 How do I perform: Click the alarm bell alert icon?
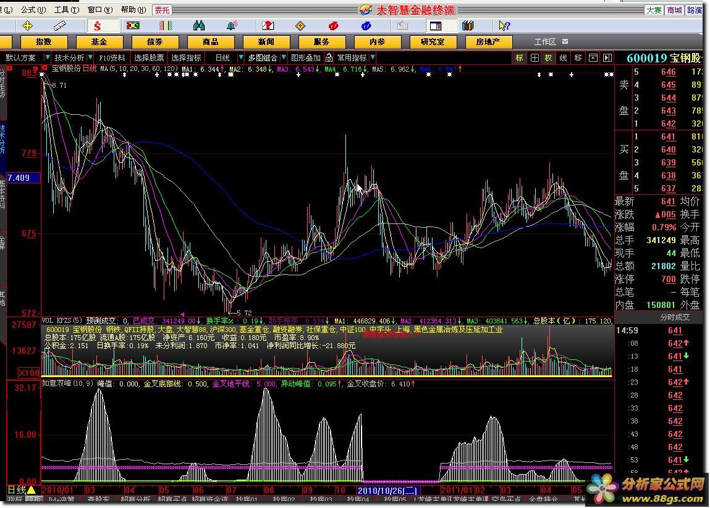pyautogui.click(x=232, y=26)
